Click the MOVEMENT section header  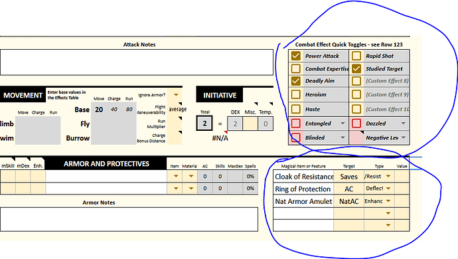pyautogui.click(x=23, y=95)
